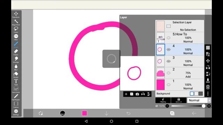
Task: Delete layer with trash icon
Action: coord(208,87)
